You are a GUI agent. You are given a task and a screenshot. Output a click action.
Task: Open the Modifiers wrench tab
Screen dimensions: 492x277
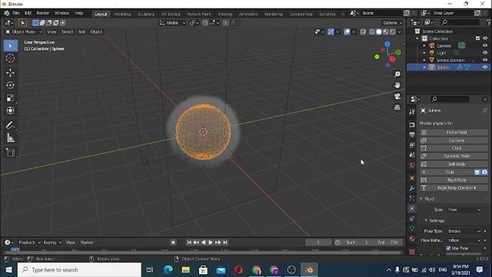[412, 188]
